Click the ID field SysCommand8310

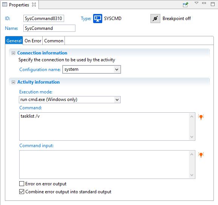44,19
